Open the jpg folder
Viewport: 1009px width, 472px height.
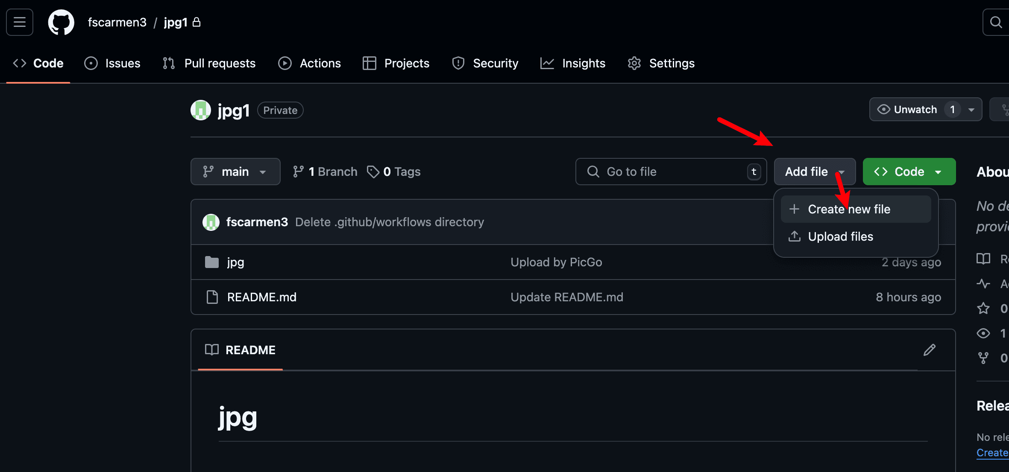coord(235,262)
